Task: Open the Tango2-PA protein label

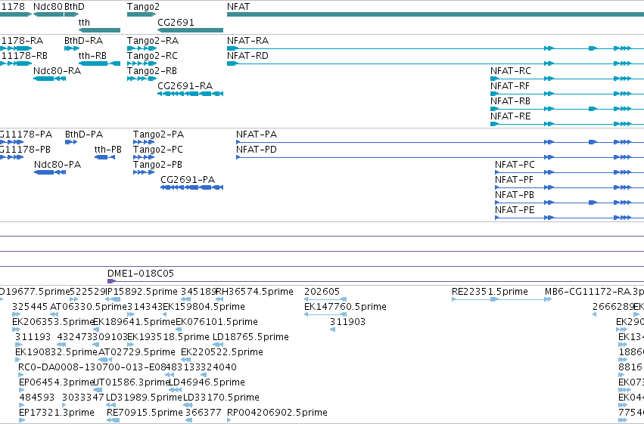Action: coord(158,135)
